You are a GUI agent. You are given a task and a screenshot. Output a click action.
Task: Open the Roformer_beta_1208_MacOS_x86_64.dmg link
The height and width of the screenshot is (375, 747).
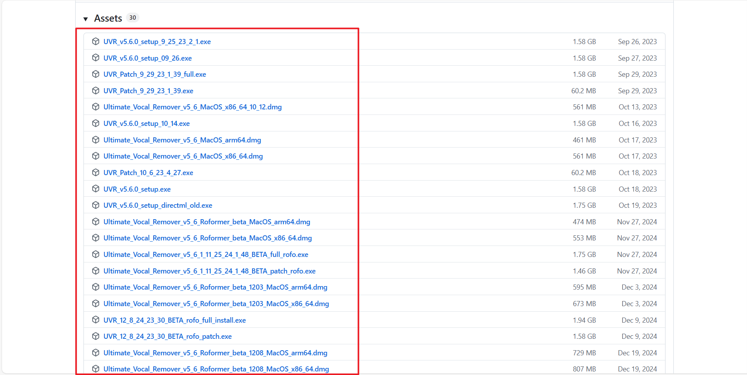(x=216, y=369)
